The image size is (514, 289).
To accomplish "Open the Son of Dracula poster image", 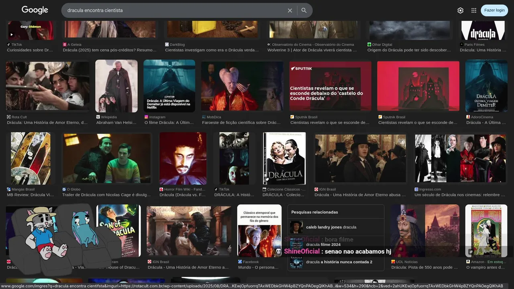I will [119, 231].
